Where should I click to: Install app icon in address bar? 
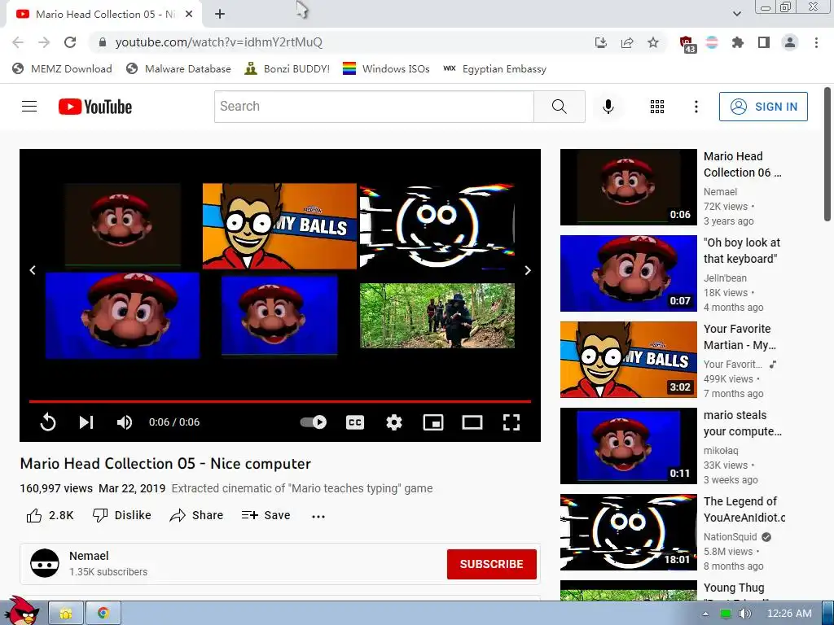(600, 42)
